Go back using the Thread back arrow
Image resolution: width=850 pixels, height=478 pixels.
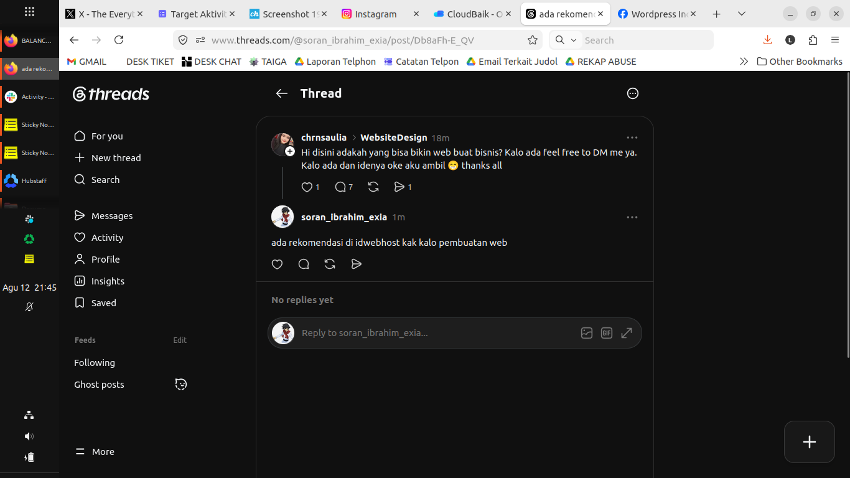tap(282, 93)
